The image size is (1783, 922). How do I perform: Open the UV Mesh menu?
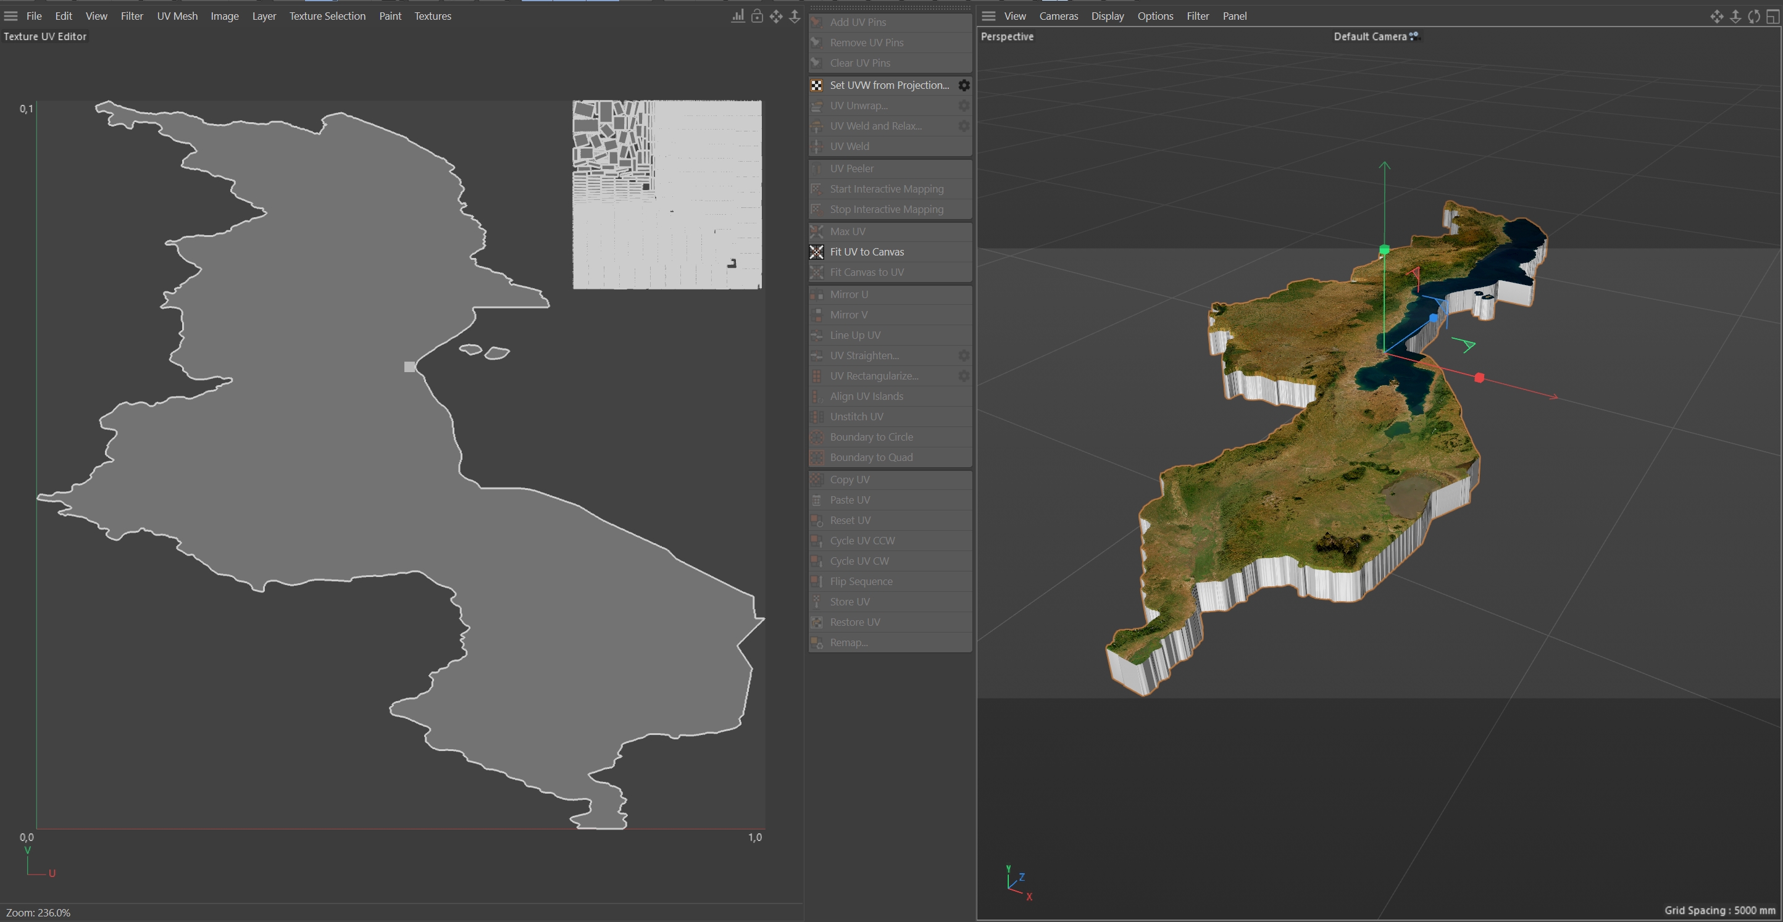(177, 16)
